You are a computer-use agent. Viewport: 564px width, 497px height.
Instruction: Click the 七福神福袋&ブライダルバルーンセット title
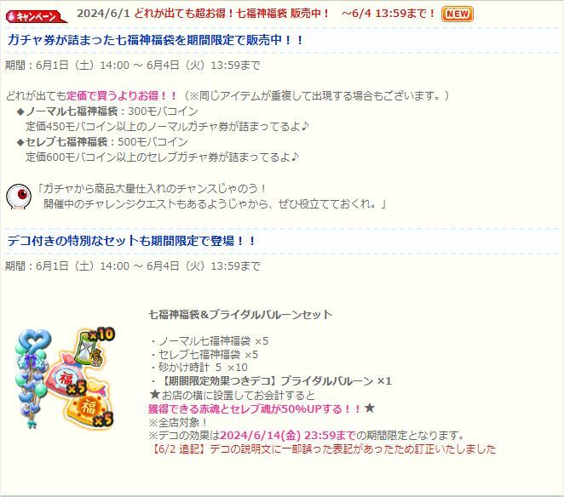point(240,314)
